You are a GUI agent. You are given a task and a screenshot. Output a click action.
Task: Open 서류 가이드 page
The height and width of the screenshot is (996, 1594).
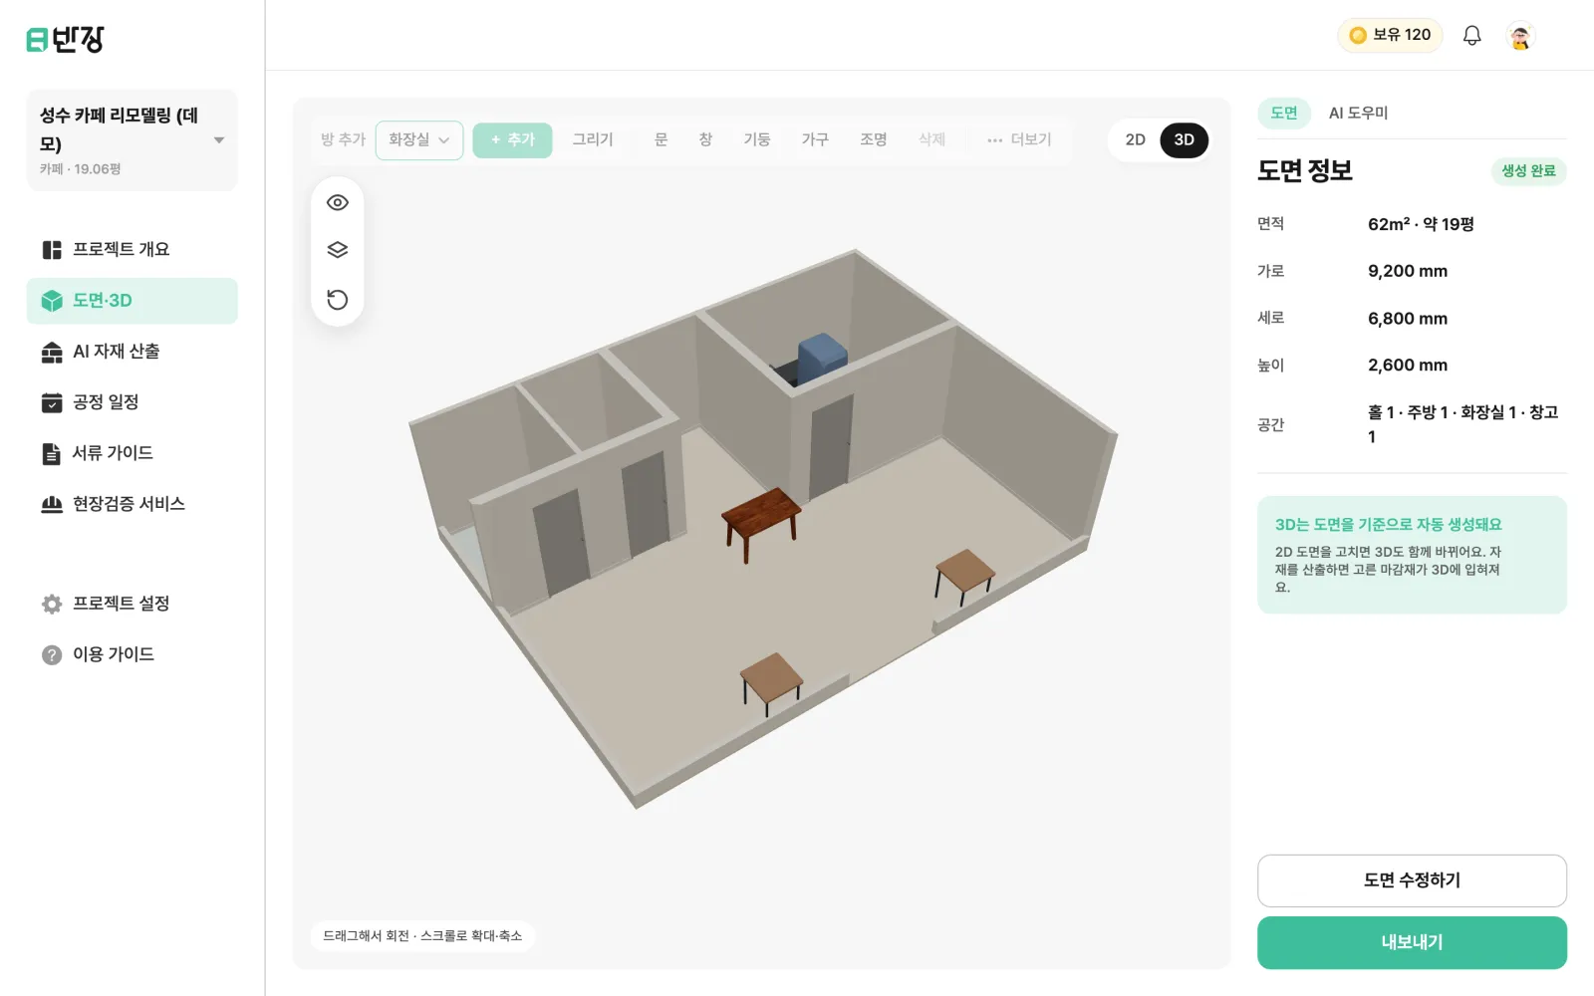(x=132, y=453)
